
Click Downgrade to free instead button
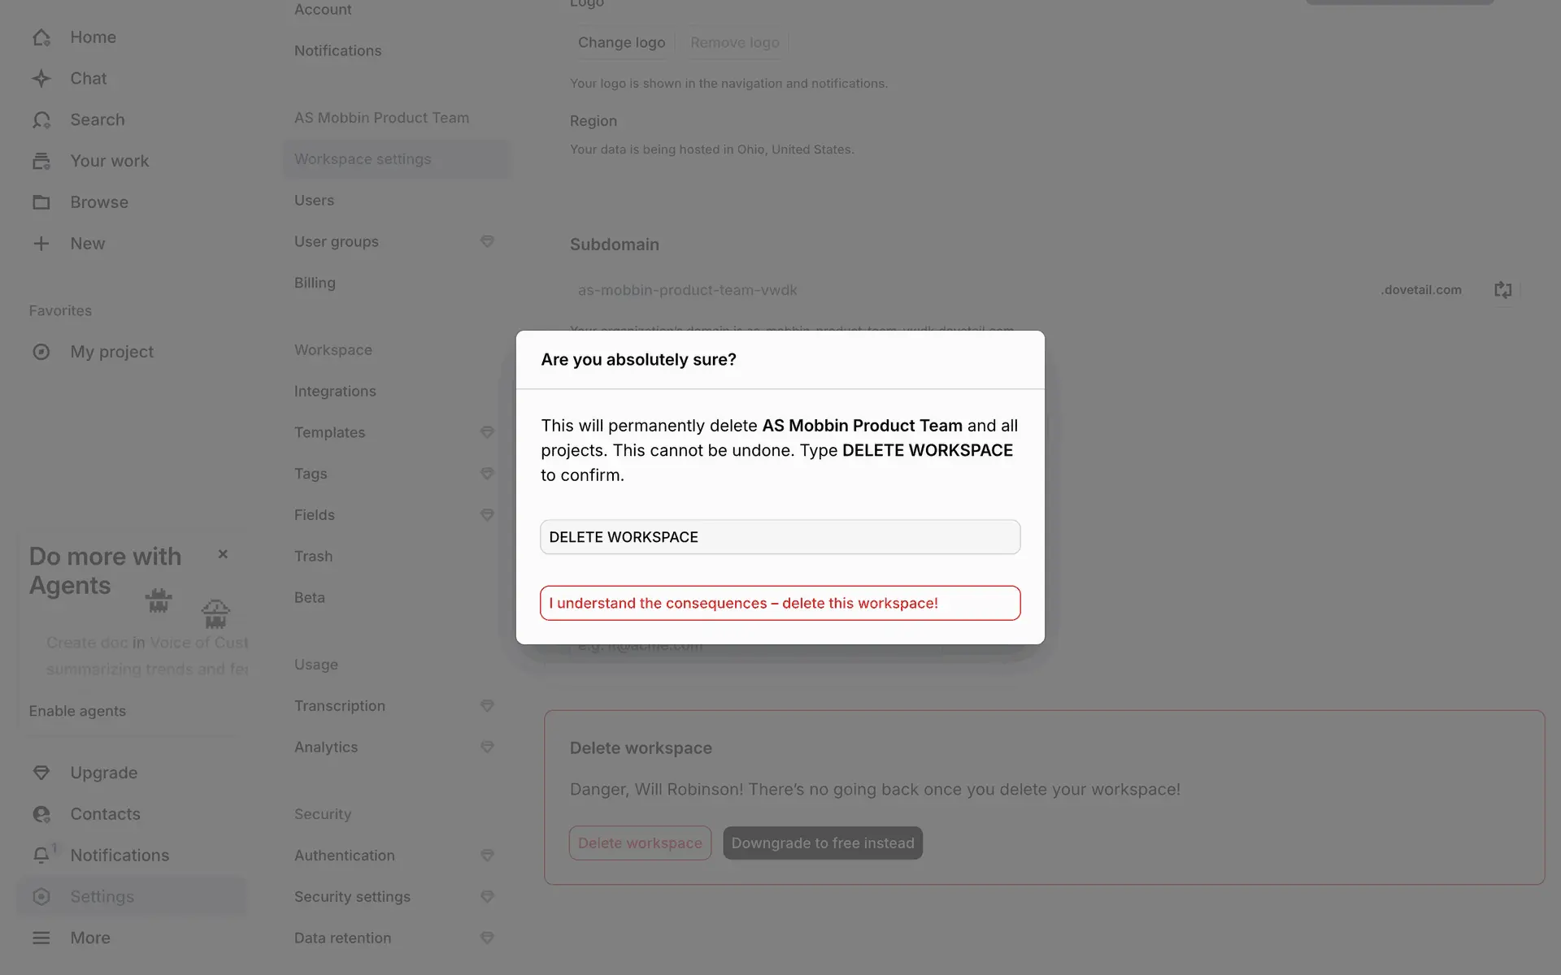point(822,843)
